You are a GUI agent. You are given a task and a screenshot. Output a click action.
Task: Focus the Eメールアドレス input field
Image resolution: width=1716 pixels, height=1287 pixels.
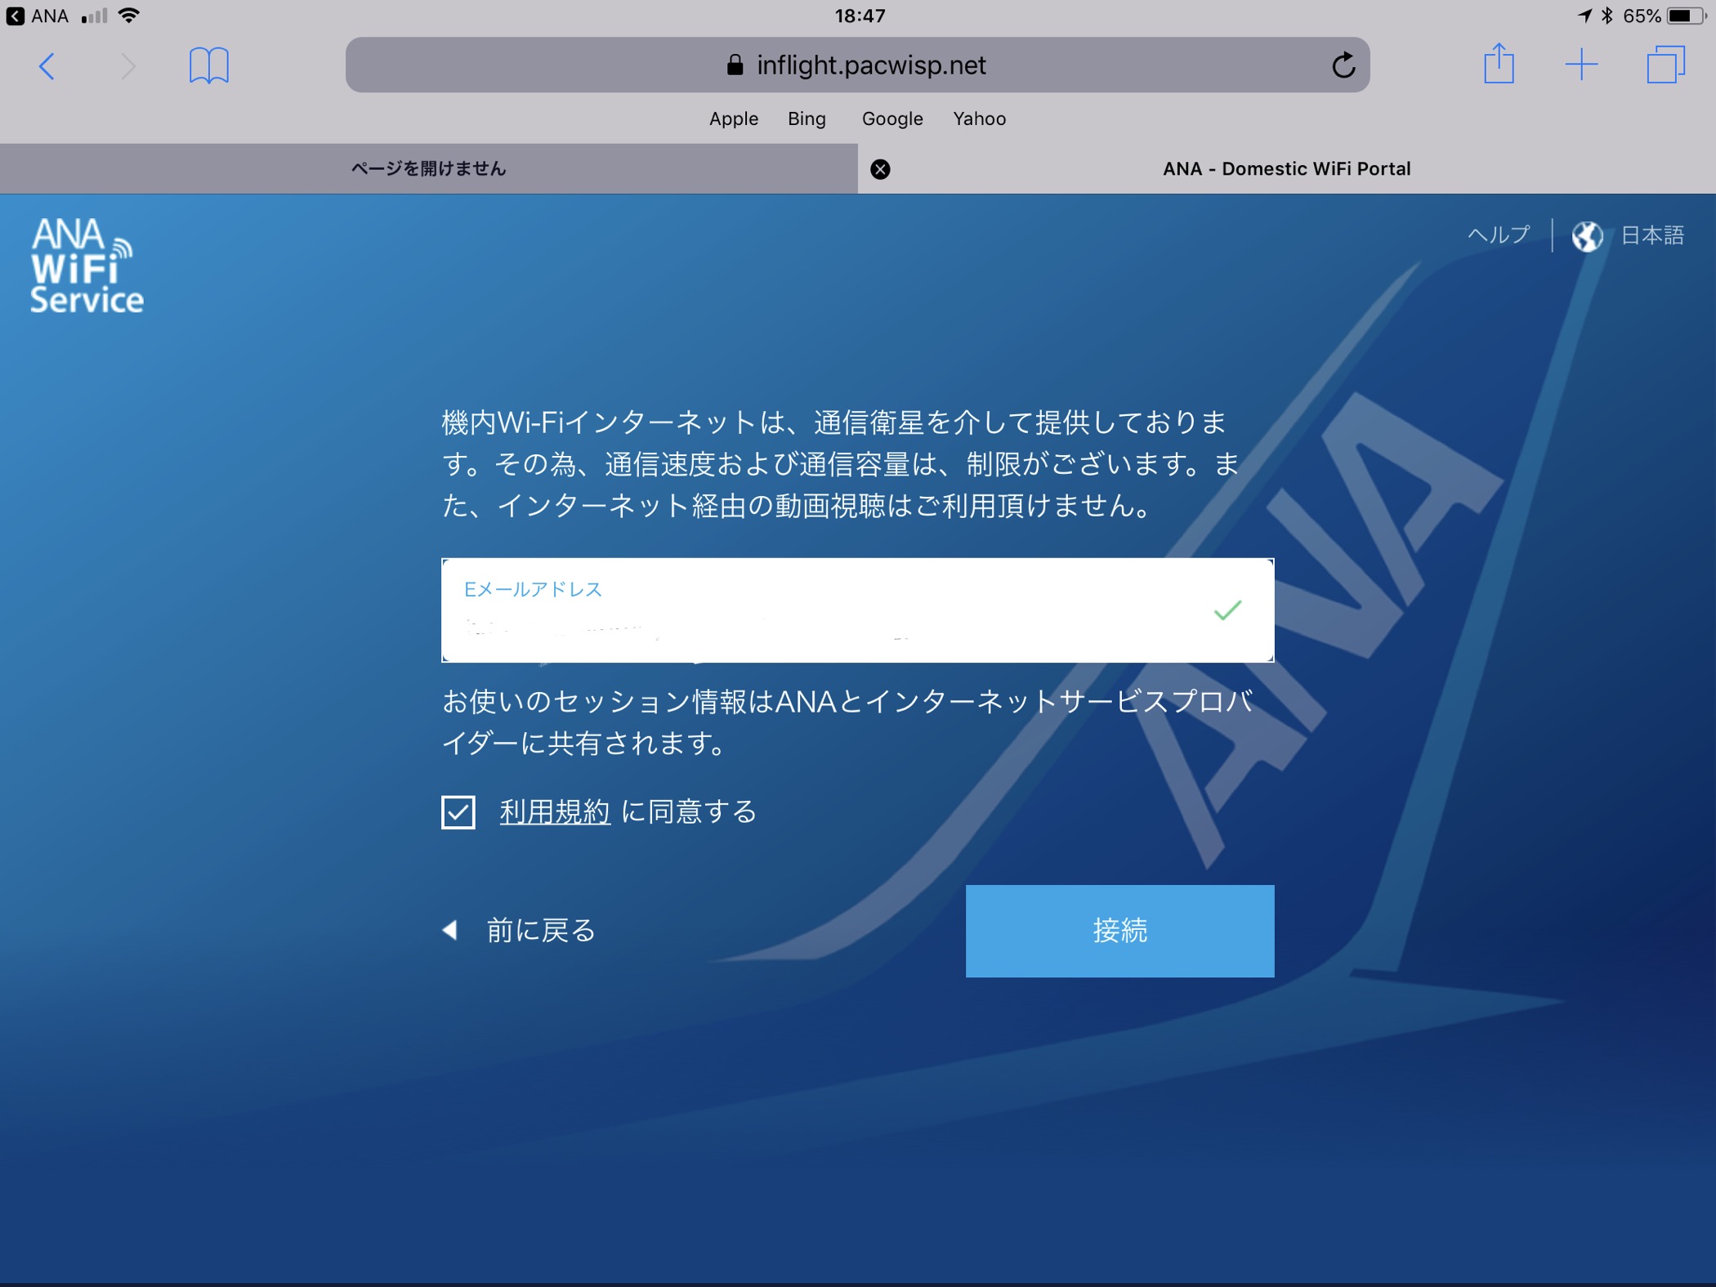(x=857, y=610)
